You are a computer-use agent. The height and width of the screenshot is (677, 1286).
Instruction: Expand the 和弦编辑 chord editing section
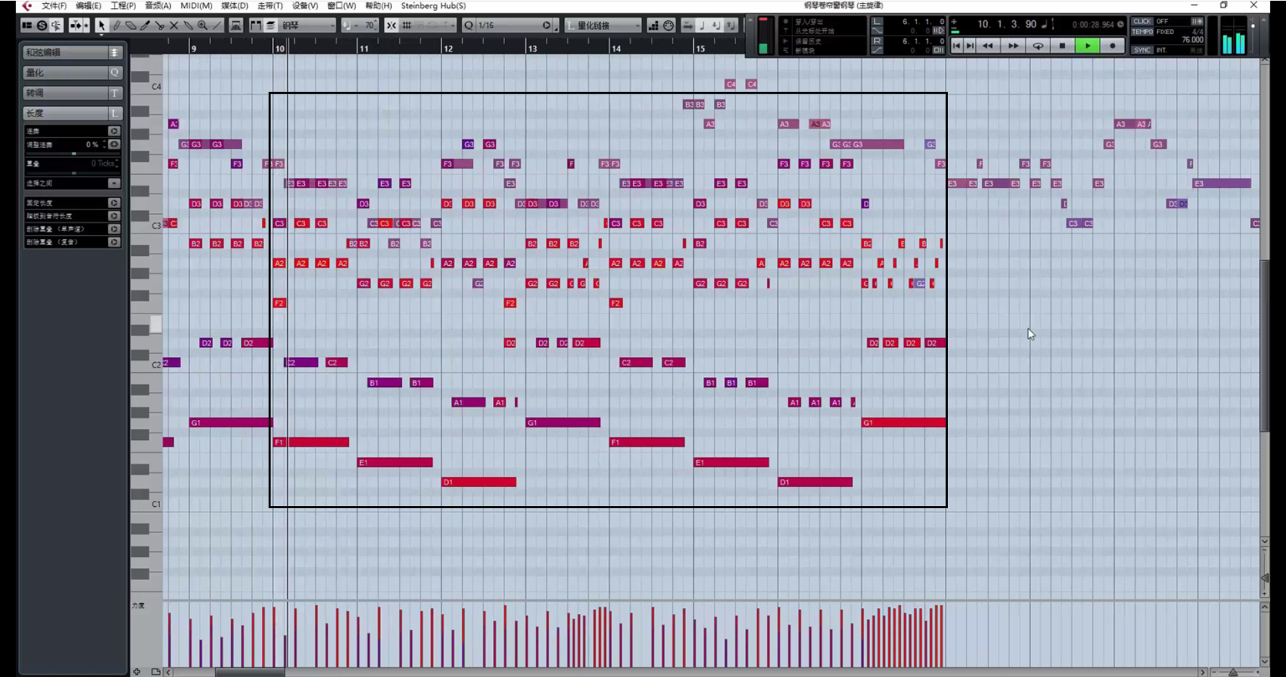72,52
